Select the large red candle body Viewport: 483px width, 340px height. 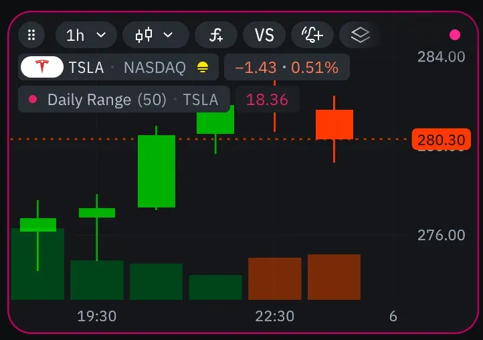334,124
